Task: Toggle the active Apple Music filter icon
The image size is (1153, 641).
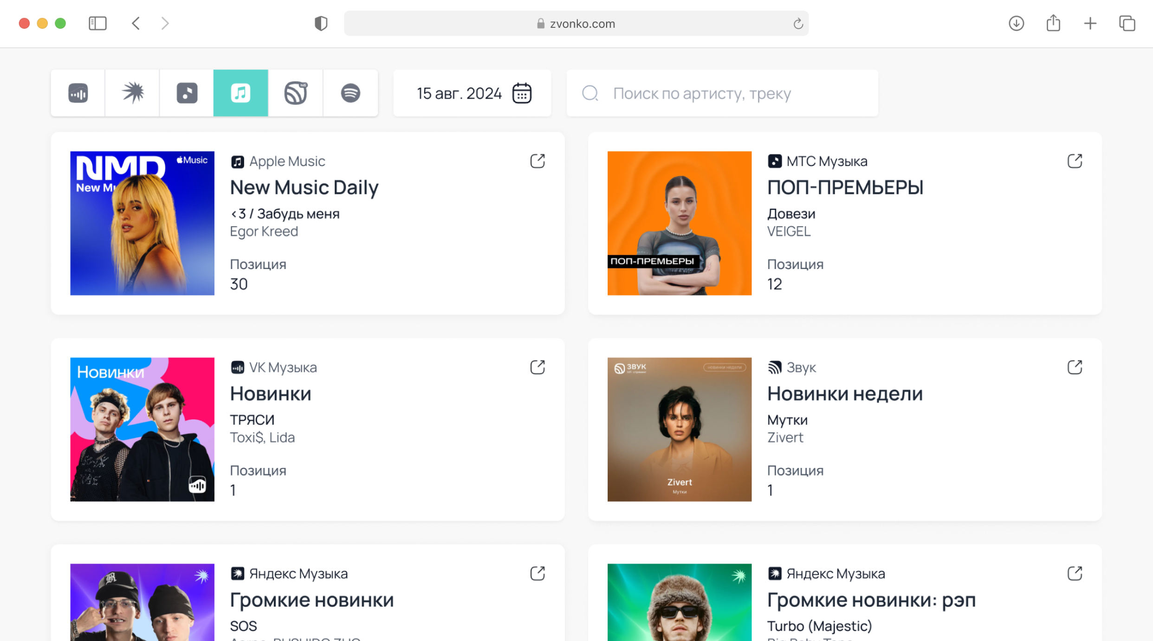Action: (240, 93)
